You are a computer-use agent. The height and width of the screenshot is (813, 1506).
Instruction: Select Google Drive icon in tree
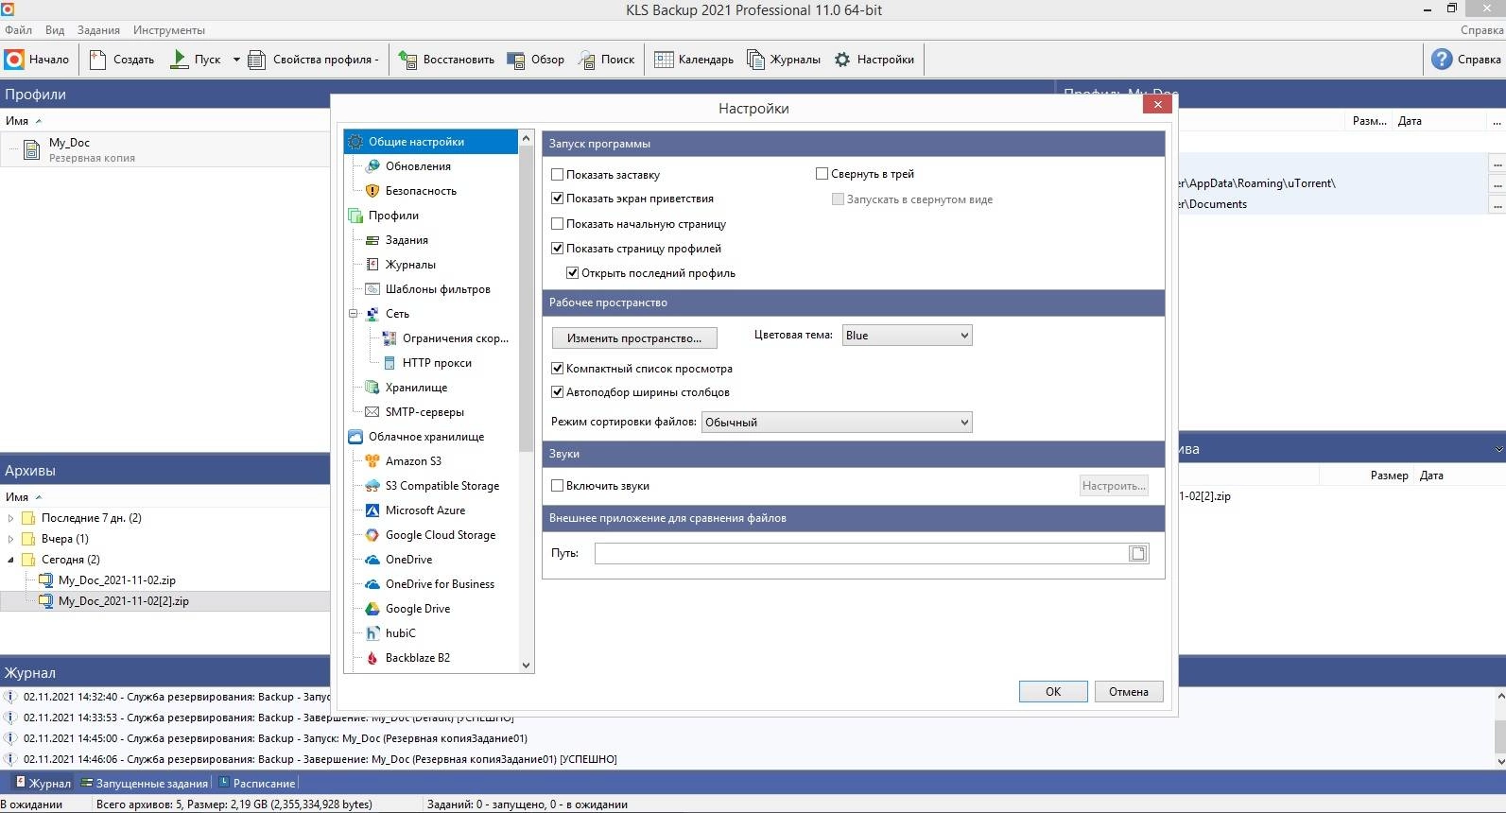(372, 609)
